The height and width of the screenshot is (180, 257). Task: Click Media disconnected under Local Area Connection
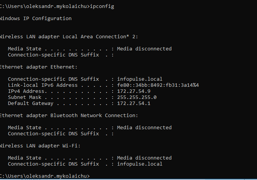coord(144,49)
